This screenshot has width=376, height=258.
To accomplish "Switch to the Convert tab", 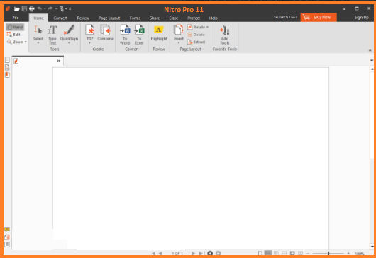I will [60, 18].
